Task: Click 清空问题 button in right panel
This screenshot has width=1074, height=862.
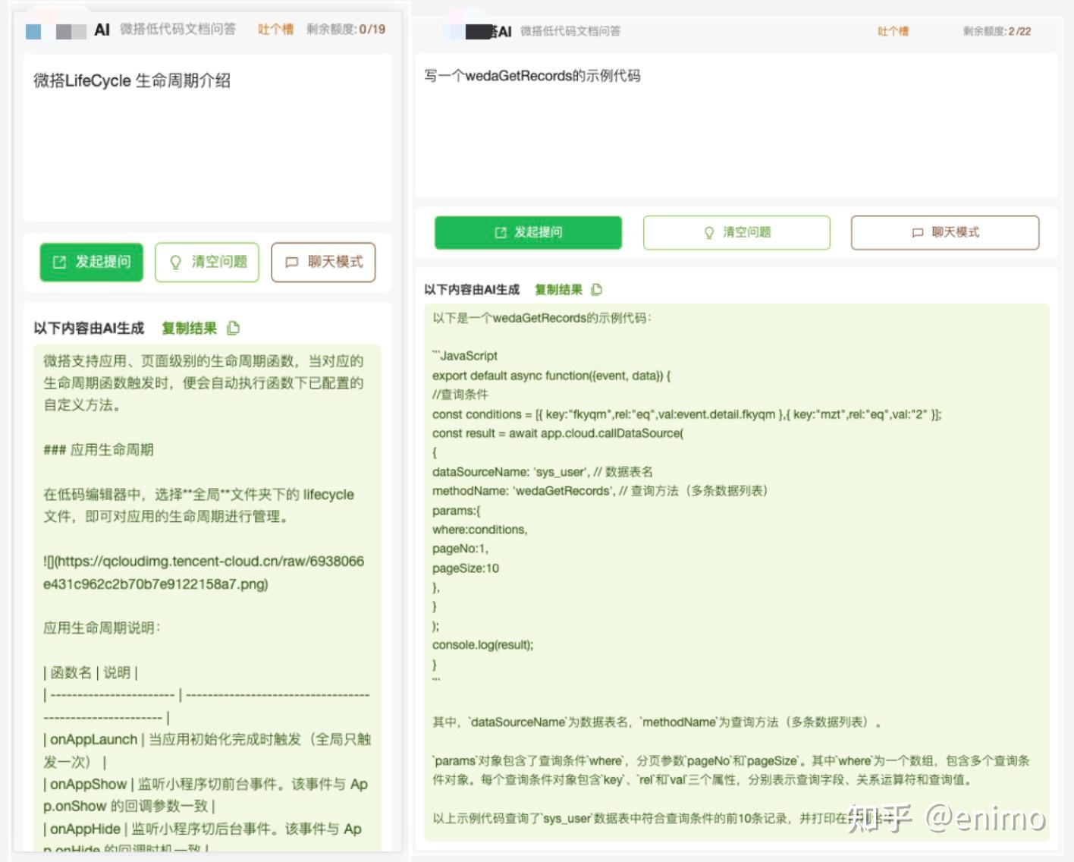Action: [x=736, y=232]
